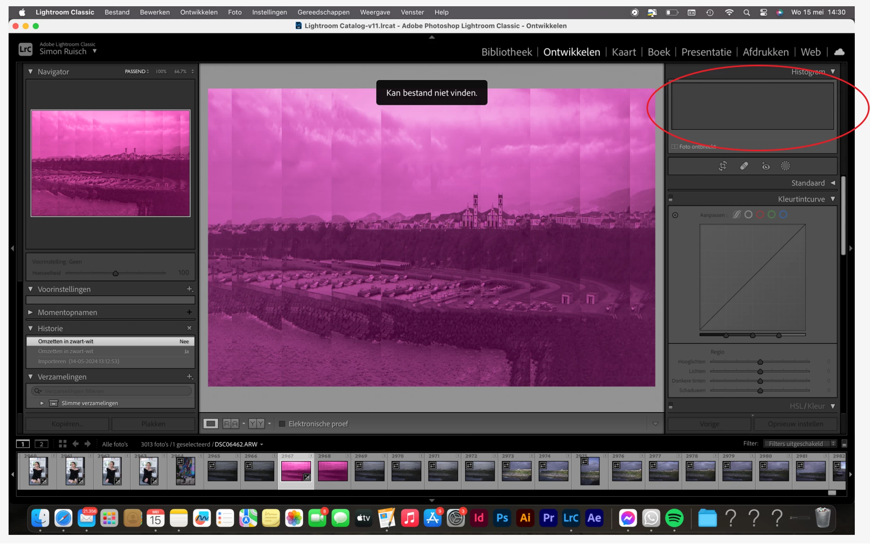Select the parametric curve adjustment icon
Viewport: 870px width, 545px height.
[x=737, y=215]
